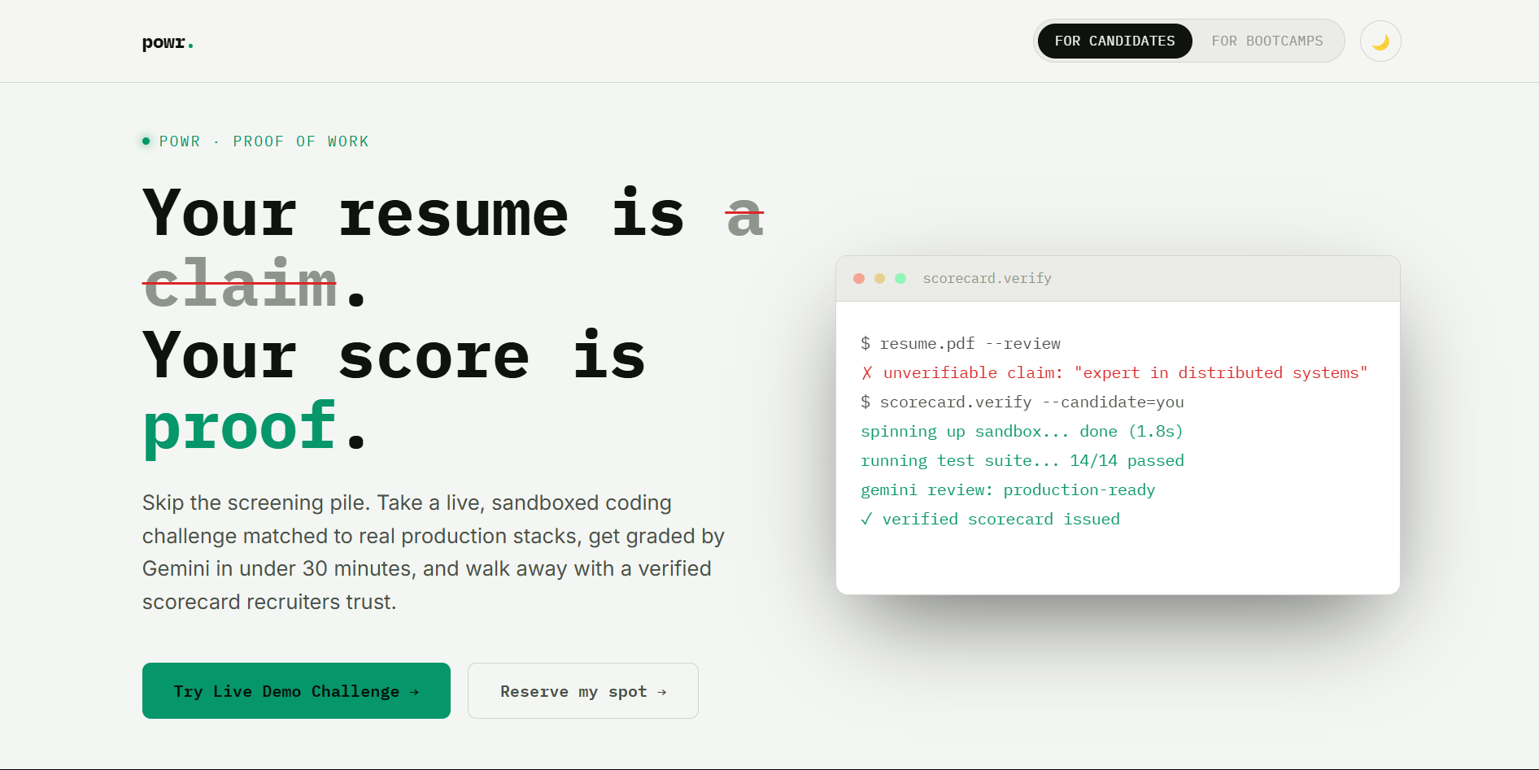
Task: Click the "$ resume.pdf --review" terminal line
Action: (x=961, y=344)
